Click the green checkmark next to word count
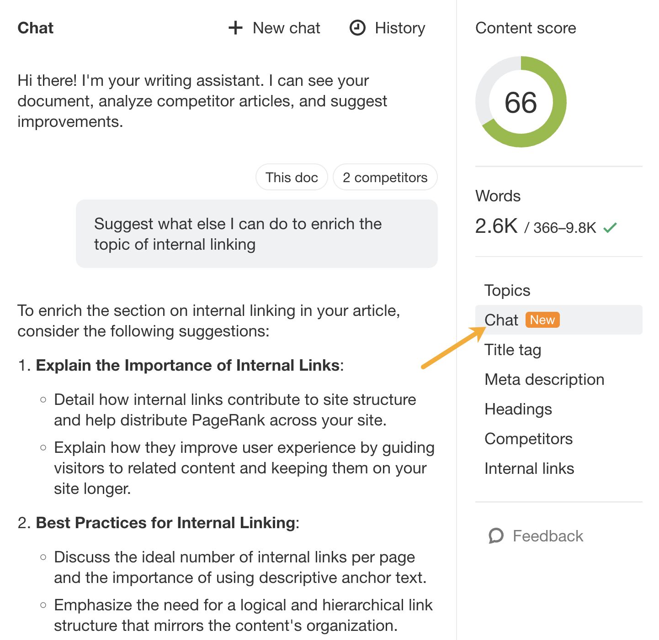 [611, 226]
